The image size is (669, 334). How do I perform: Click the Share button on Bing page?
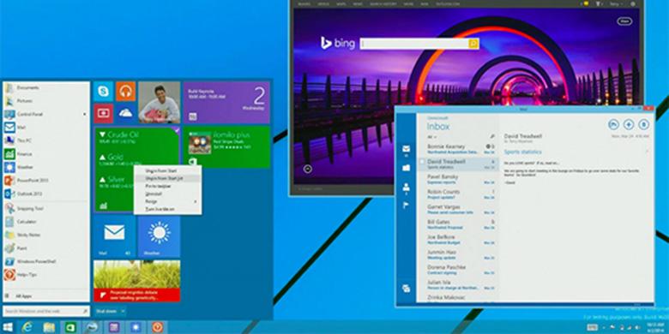tap(624, 21)
